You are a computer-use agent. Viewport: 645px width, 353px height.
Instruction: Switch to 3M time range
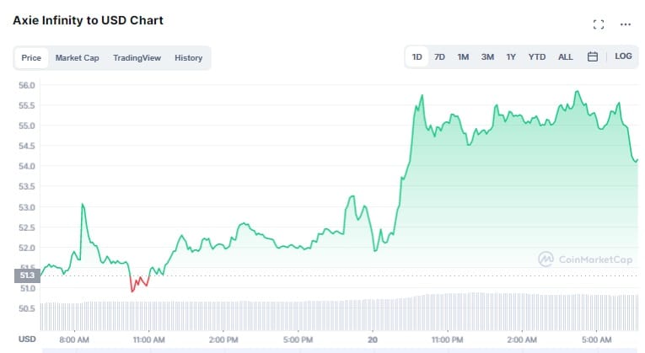487,56
